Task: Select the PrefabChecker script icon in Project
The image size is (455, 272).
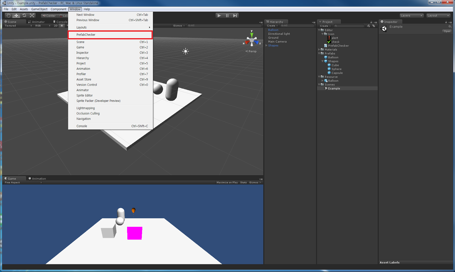Action: point(326,46)
